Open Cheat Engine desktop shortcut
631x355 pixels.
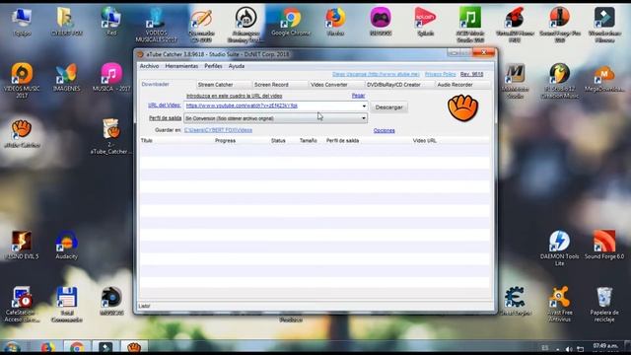coord(515,301)
